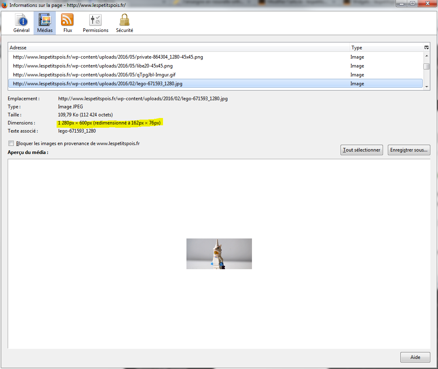Screen dimensions: 438x369
Task: Open the Général info tab
Action: (21, 23)
